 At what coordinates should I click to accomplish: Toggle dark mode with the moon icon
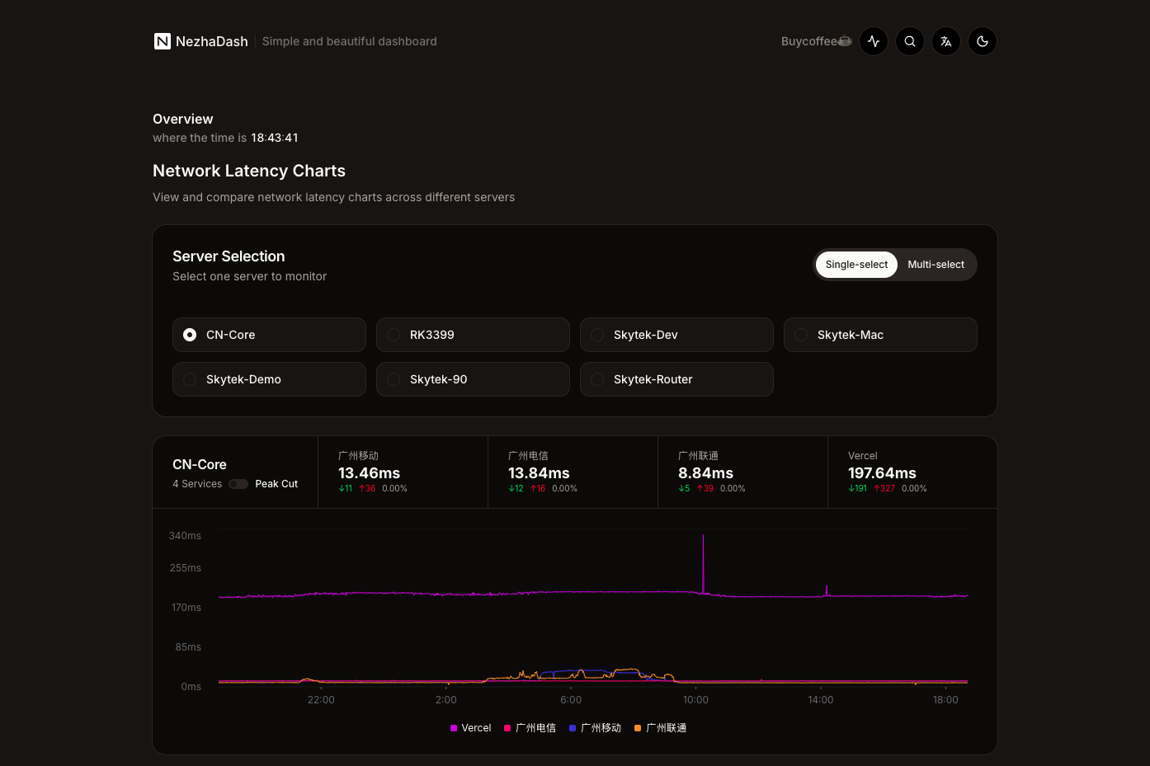coord(983,41)
